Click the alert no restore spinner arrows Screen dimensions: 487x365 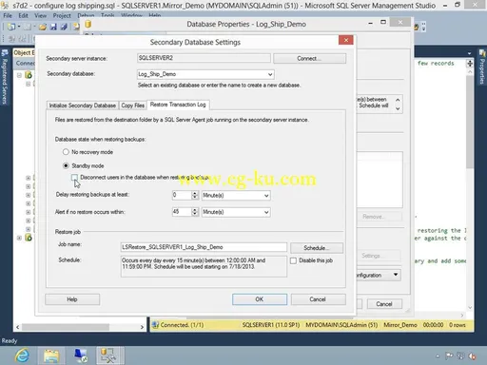(x=195, y=212)
